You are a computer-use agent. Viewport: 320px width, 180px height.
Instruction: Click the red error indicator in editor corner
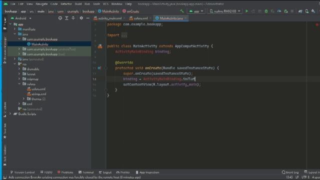[317, 24]
